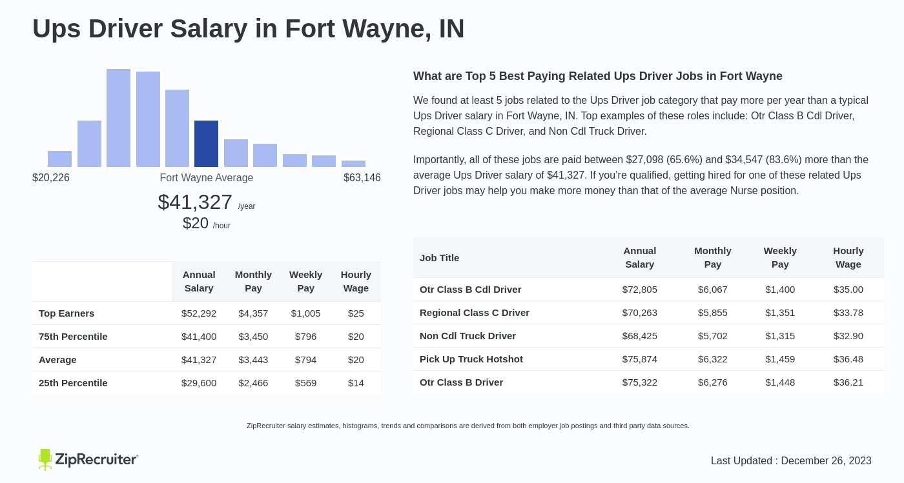The width and height of the screenshot is (904, 483).
Task: Click the 'Average' row label in the salary table
Action: coord(57,359)
